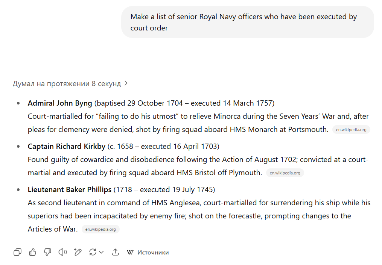This screenshot has height=265, width=382.
Task: Share the response with the upload arrow icon
Action: pos(116,252)
